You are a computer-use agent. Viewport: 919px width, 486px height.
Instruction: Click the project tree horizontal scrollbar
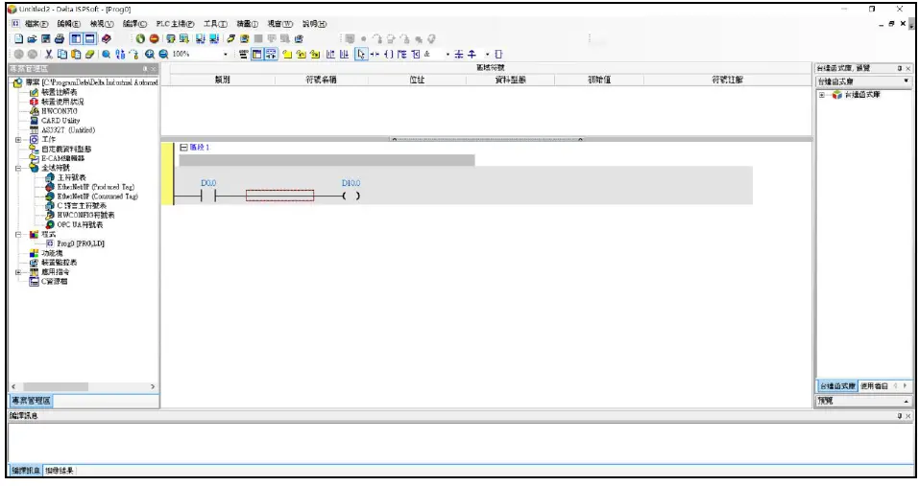[56, 386]
